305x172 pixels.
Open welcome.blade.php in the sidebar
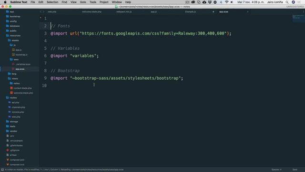(23, 93)
